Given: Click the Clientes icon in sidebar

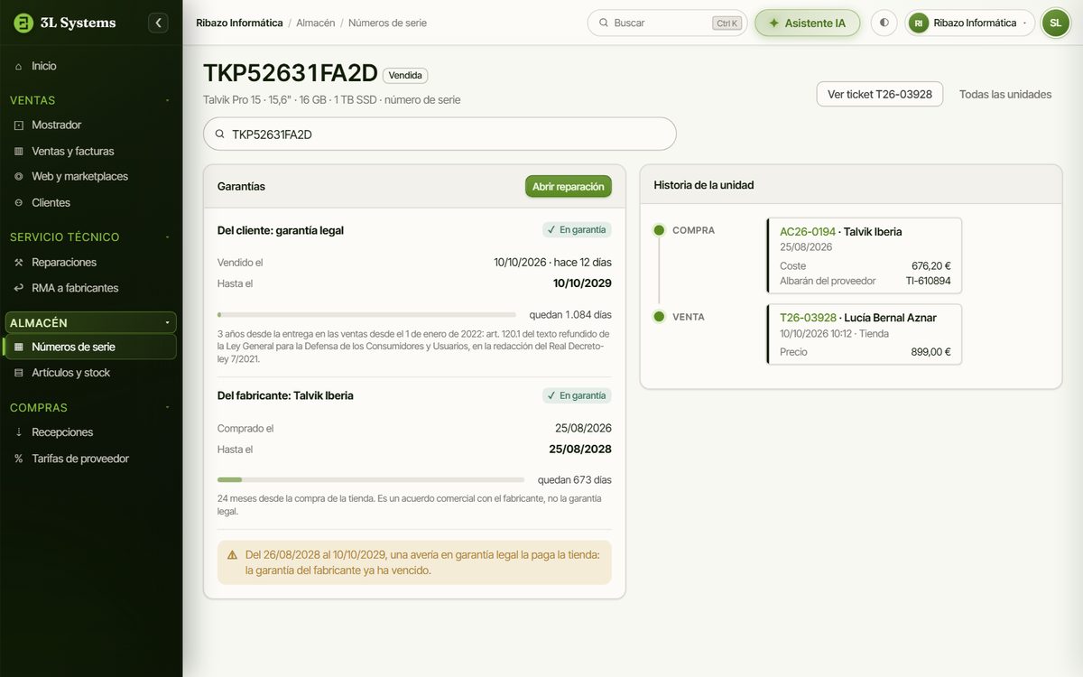Looking at the screenshot, I should point(19,202).
